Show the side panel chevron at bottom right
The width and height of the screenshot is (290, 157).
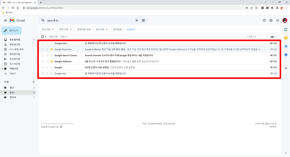pos(286,153)
